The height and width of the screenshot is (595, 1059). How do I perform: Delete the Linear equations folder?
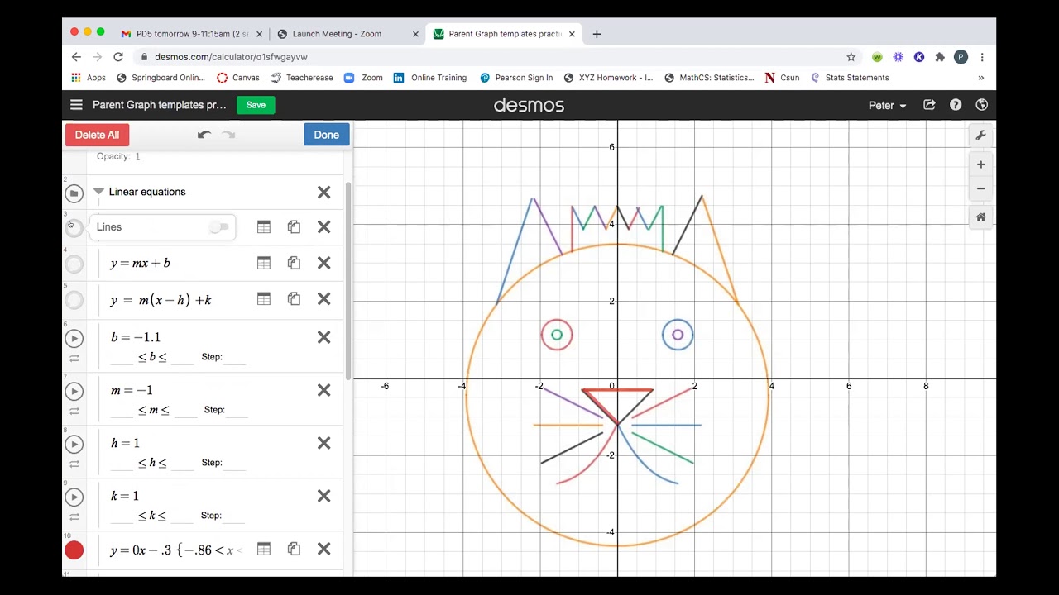point(324,193)
